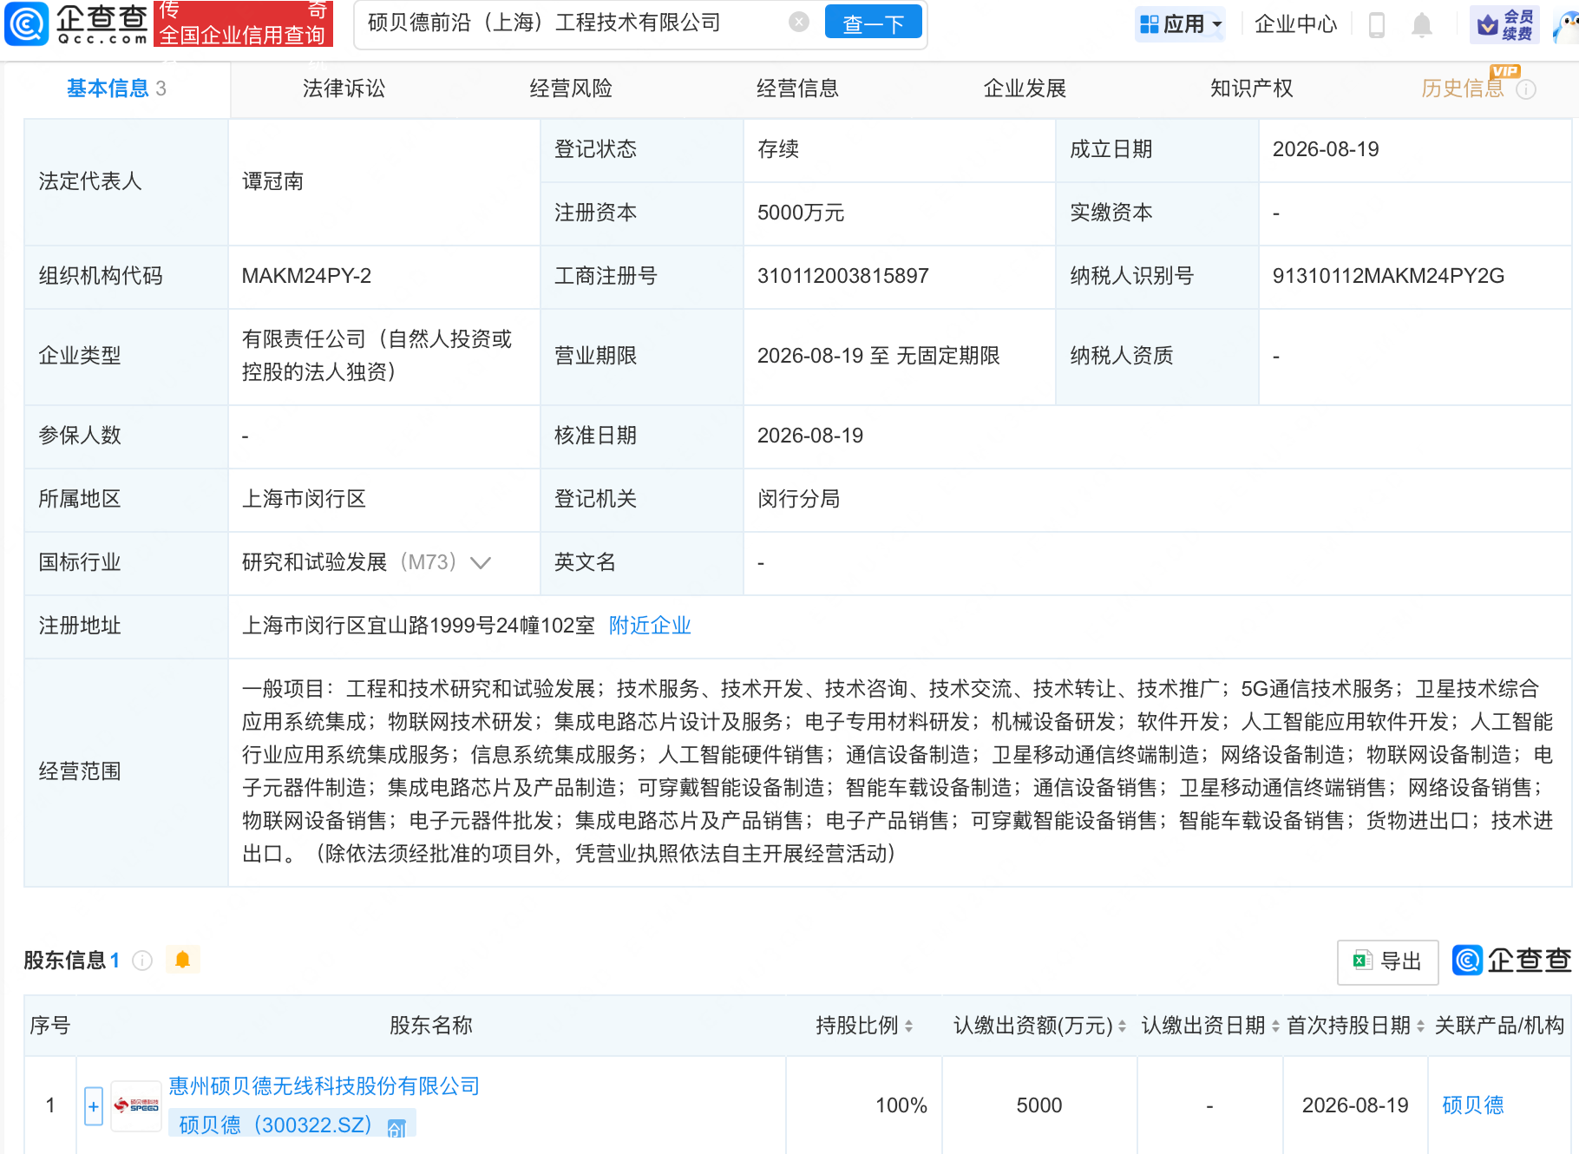Expand the 研究和试验发展 industry chevron
Screen dimensions: 1579x1154
[x=480, y=563]
